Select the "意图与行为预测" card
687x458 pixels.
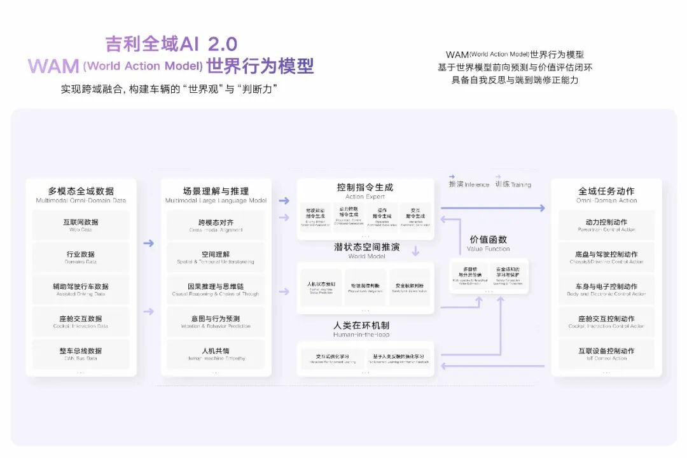[x=216, y=322]
